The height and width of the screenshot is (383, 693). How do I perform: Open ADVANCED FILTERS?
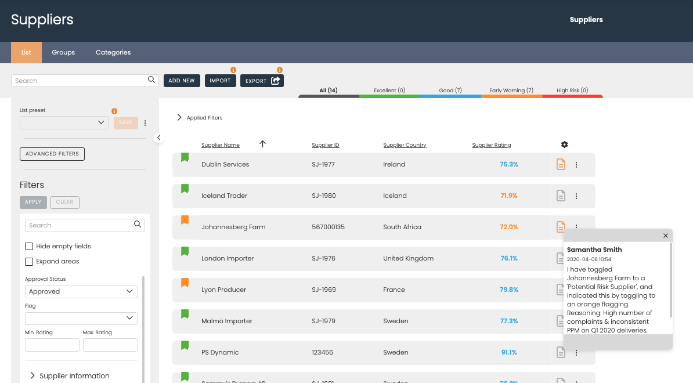(x=52, y=154)
